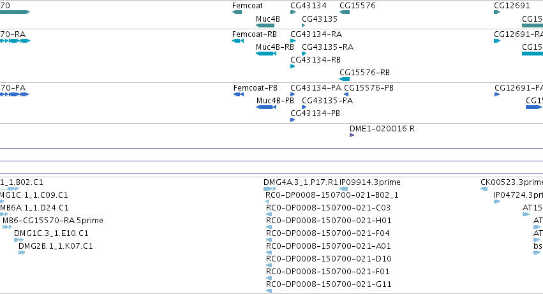Click EST RC0-DP0008-150700-021-F04

point(327,233)
